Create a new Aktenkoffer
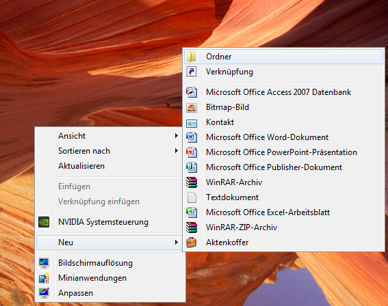This screenshot has height=306, width=388. coord(283,242)
